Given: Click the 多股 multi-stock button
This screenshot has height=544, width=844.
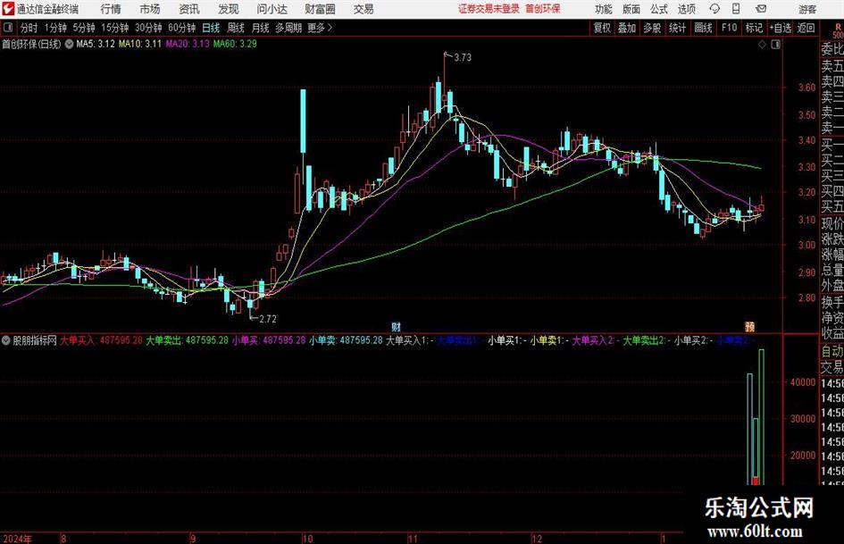Looking at the screenshot, I should (x=652, y=28).
